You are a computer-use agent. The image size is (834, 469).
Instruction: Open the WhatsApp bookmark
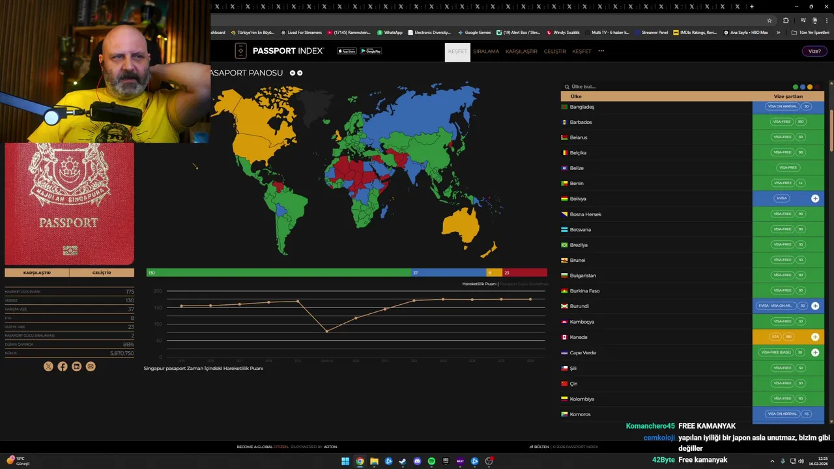390,32
